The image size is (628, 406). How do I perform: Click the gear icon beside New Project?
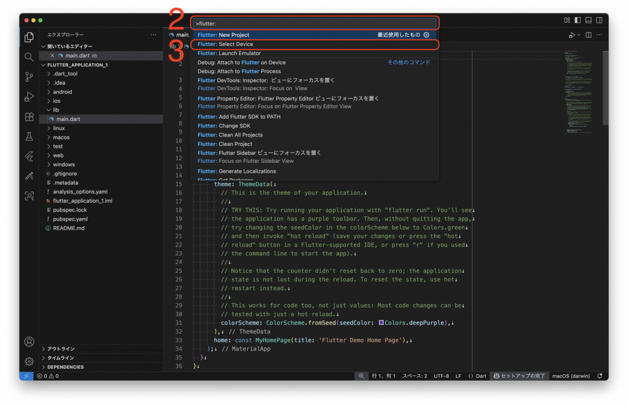pos(427,35)
